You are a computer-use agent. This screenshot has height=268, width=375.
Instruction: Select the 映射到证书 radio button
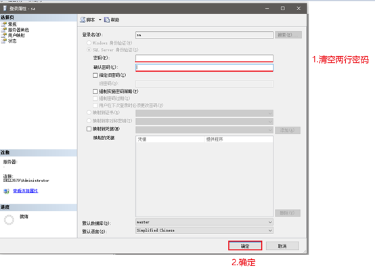click(x=89, y=112)
